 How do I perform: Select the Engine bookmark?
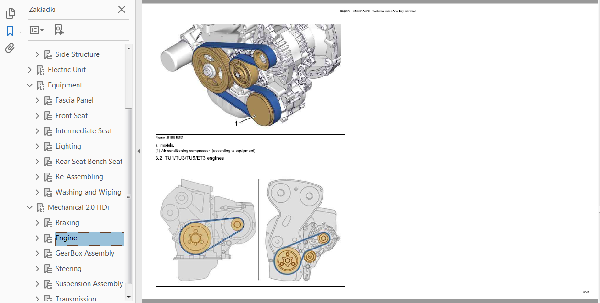click(x=66, y=238)
